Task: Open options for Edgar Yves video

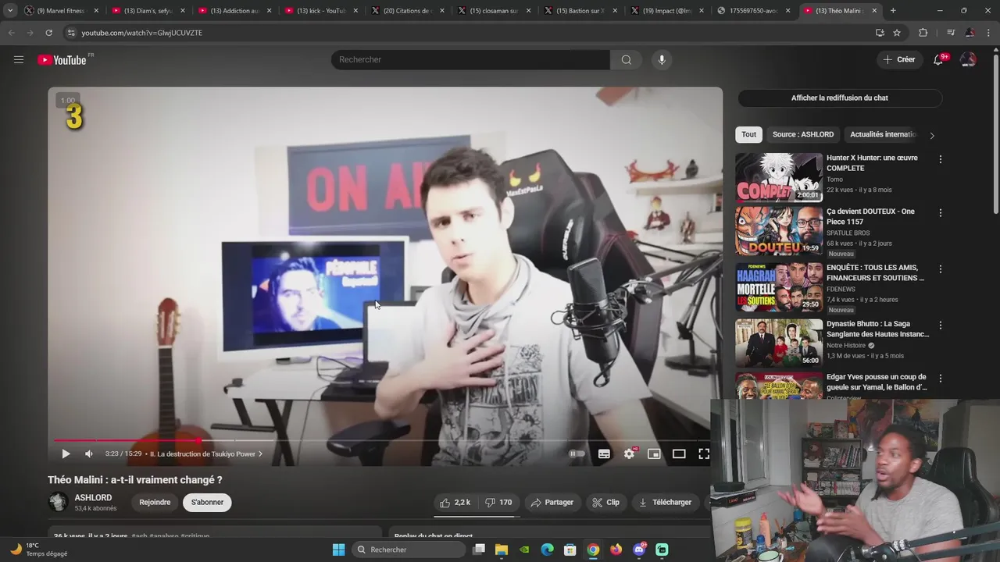Action: (x=941, y=378)
